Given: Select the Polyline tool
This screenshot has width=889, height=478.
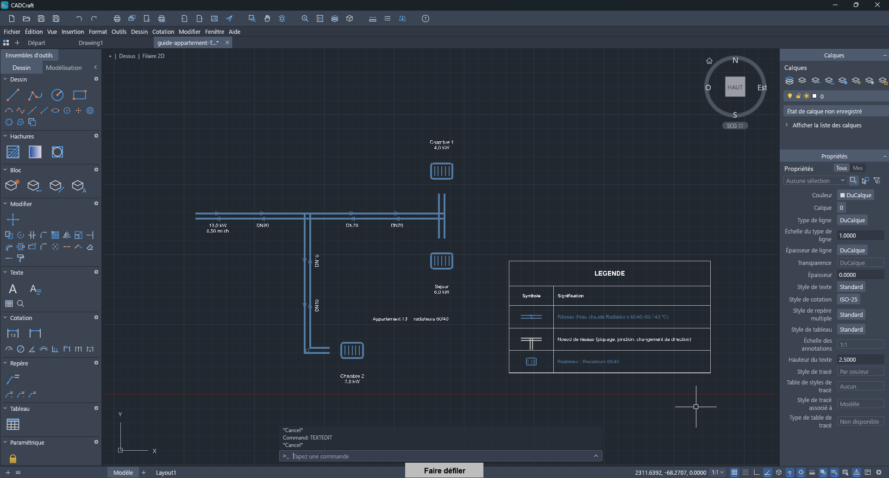Looking at the screenshot, I should coord(35,95).
